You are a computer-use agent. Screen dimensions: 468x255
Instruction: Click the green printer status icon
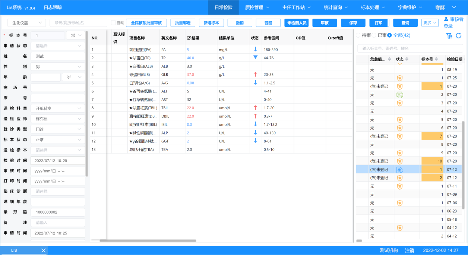click(x=399, y=95)
